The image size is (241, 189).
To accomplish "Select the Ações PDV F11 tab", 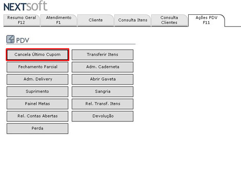I will [206, 20].
